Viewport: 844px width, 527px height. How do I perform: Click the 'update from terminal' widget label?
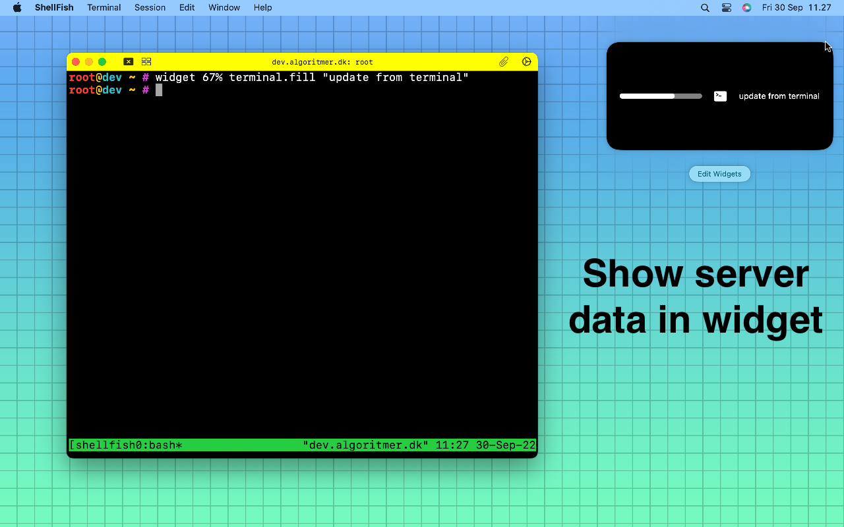point(779,96)
